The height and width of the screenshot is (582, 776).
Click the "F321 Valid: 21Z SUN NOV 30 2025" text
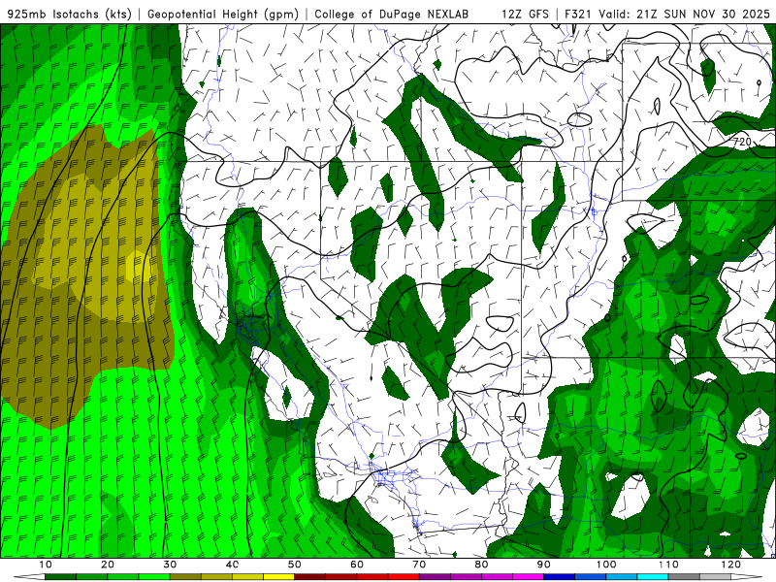(x=667, y=15)
